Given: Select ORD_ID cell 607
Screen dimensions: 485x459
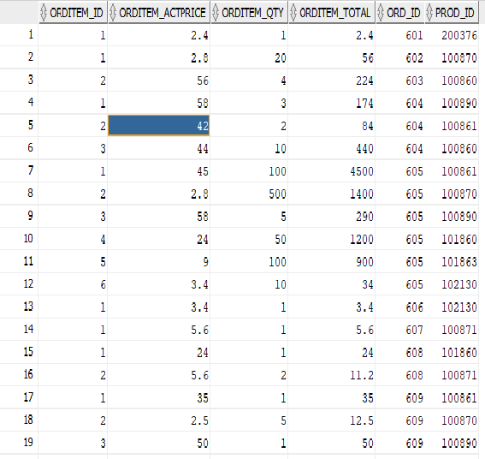Looking at the screenshot, I should 400,330.
